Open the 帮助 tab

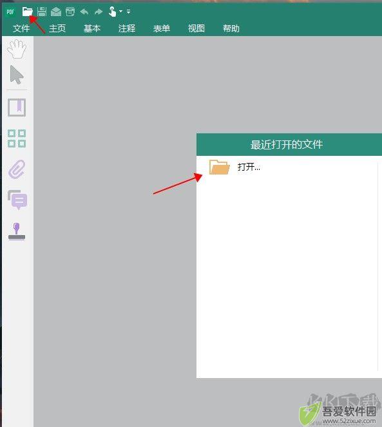coord(231,28)
